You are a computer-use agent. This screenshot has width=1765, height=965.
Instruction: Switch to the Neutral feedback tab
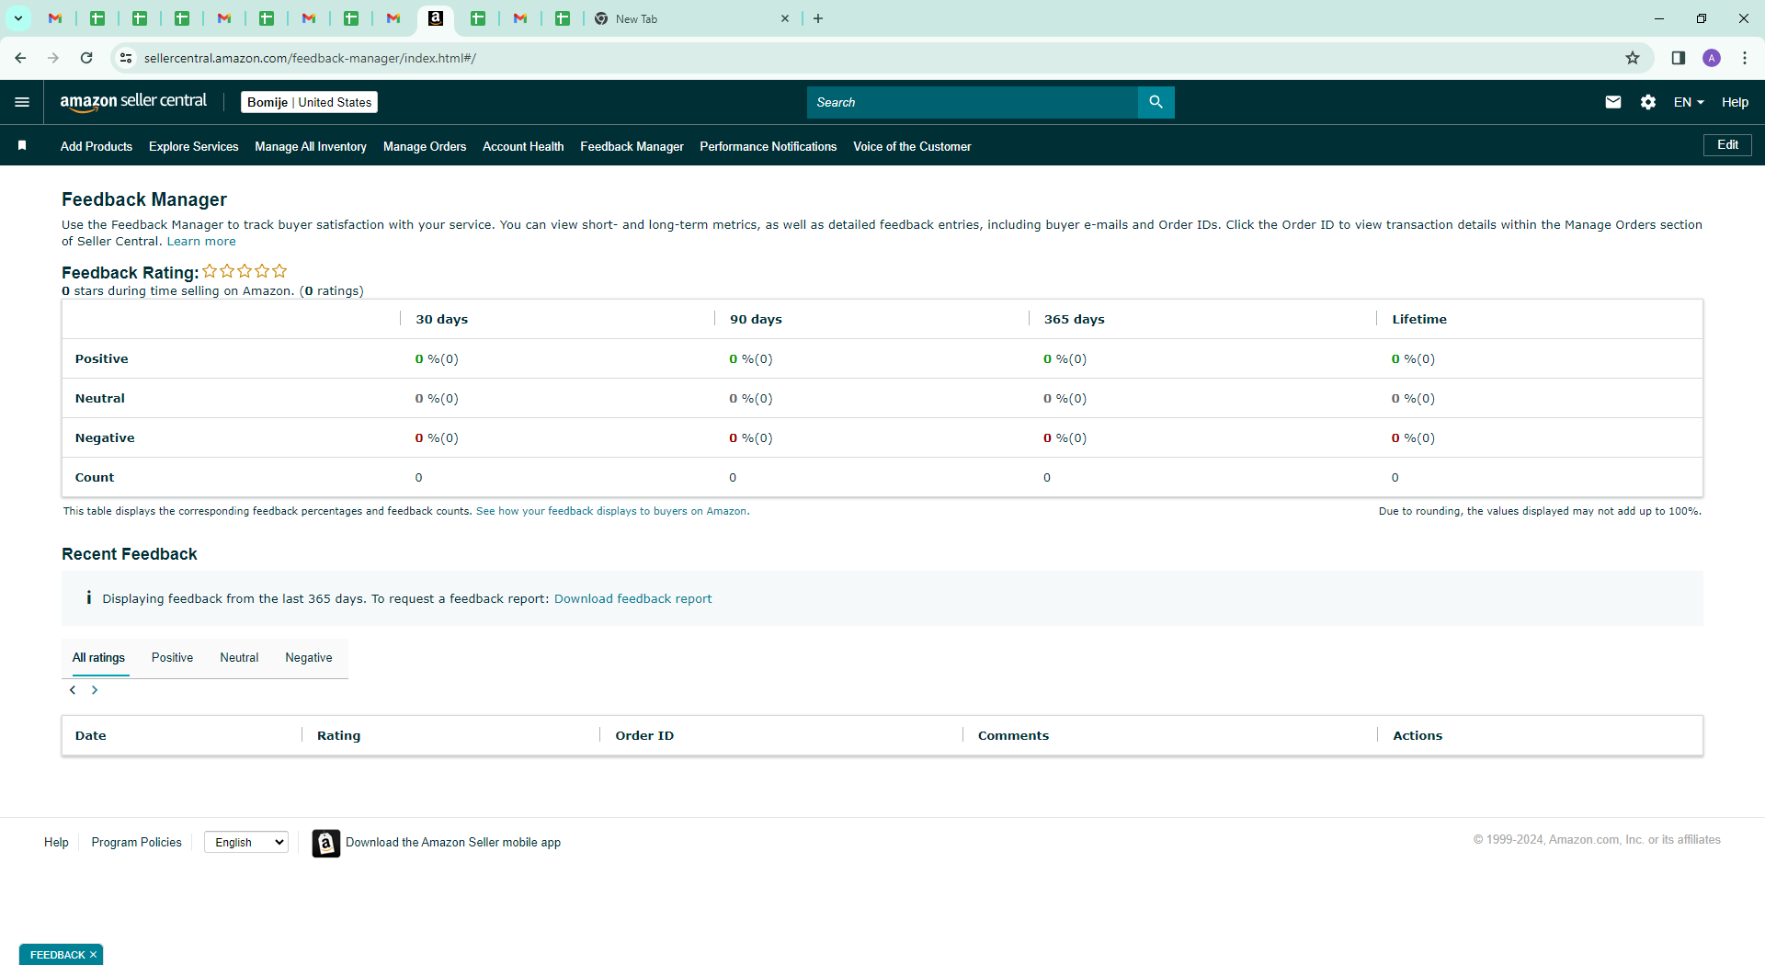(x=239, y=658)
